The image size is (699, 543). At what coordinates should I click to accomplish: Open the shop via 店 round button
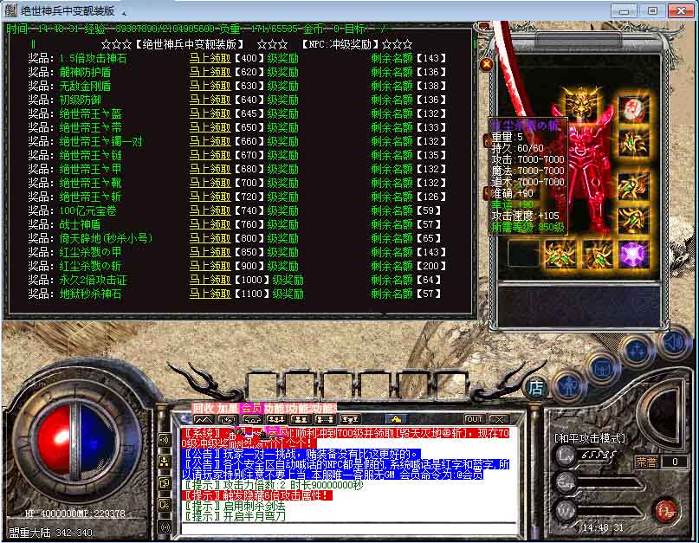pos(535,387)
